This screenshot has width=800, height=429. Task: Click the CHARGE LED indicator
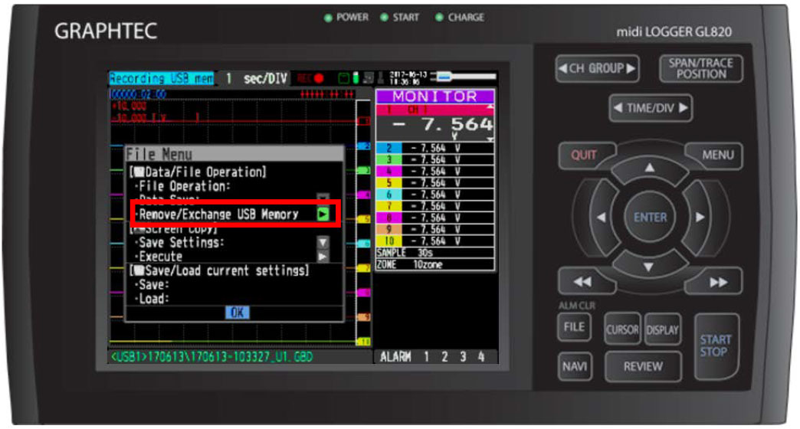pyautogui.click(x=439, y=18)
